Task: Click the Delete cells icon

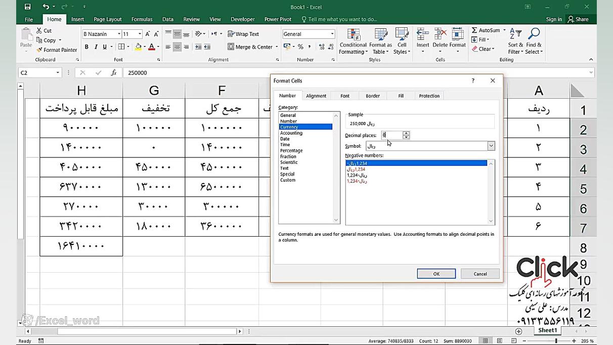Action: [x=440, y=34]
